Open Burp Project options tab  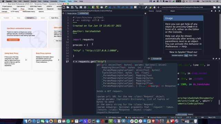coord(7,6)
